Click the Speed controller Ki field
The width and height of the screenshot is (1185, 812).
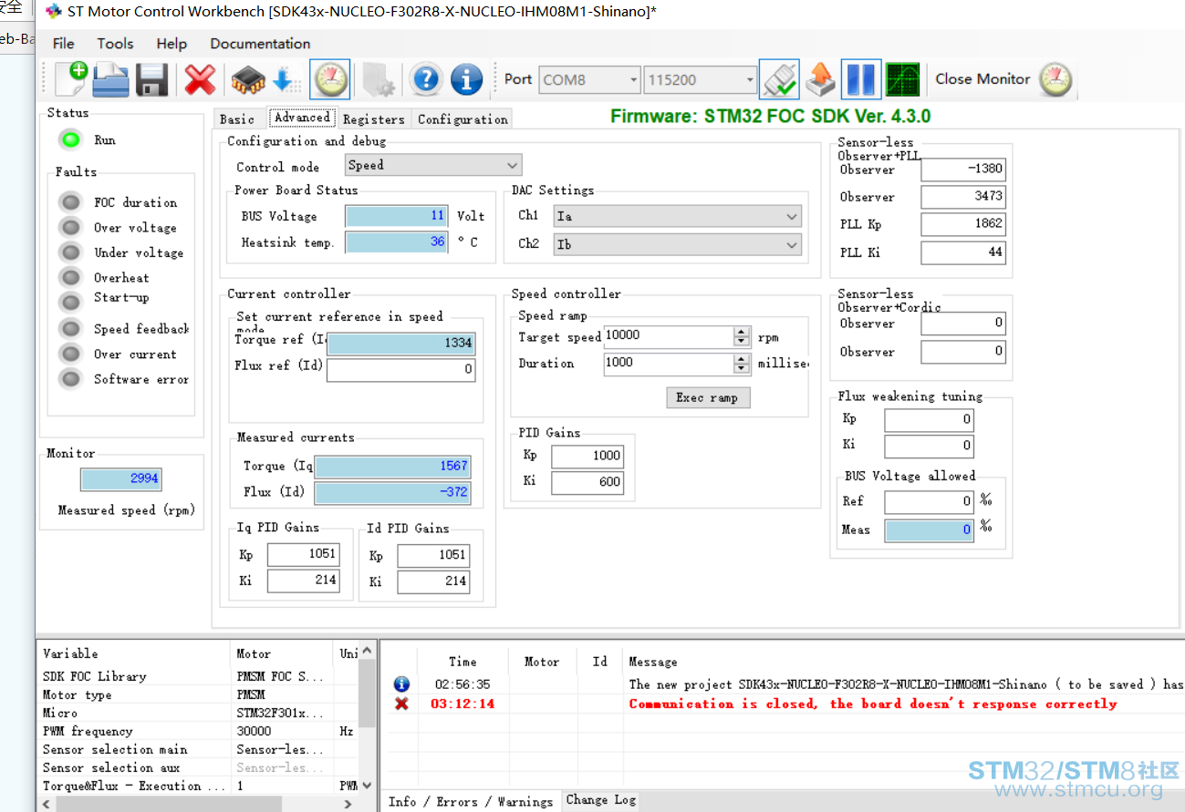[587, 482]
